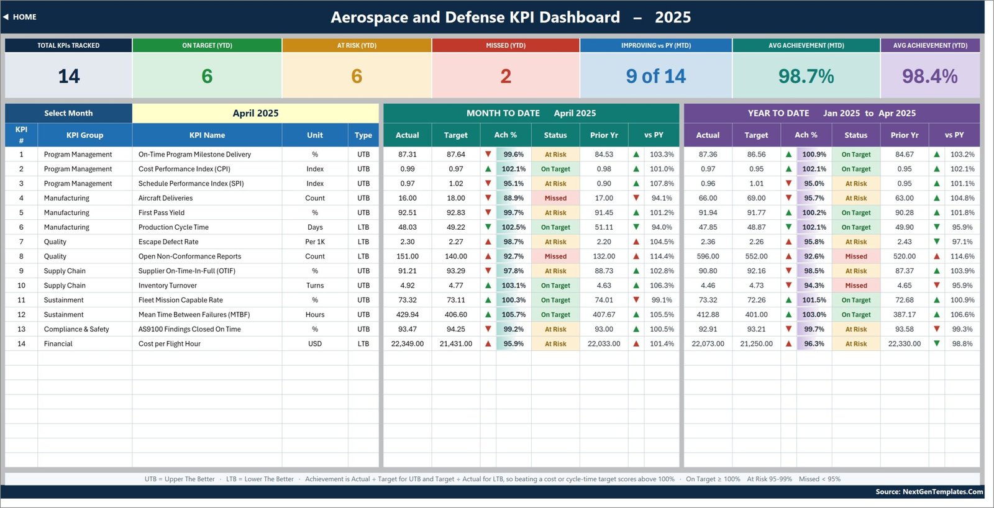Click MTD Ach down arrow for Aircraft Deliveries
Image resolution: width=994 pixels, height=508 pixels.
point(488,198)
